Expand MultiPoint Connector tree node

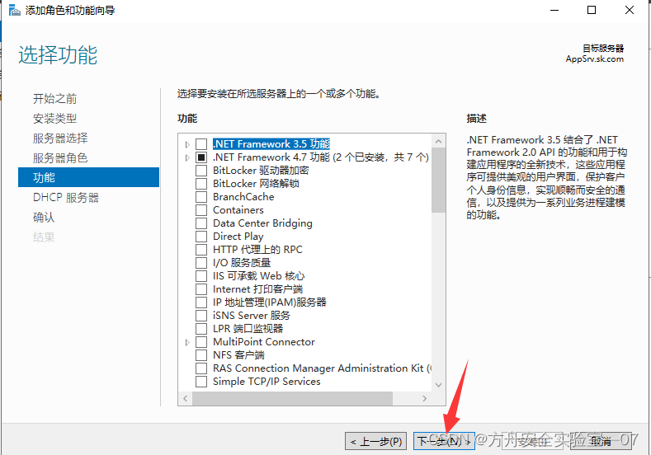point(187,342)
